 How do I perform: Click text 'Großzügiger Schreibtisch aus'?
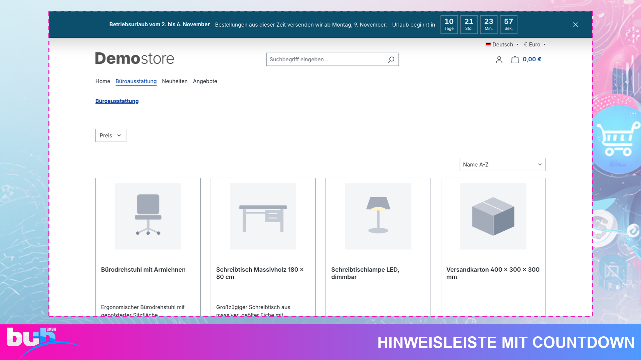(x=253, y=307)
